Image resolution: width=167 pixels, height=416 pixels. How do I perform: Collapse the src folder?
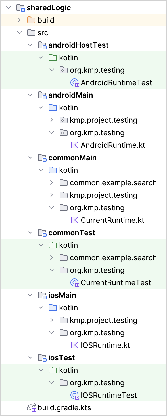19,33
